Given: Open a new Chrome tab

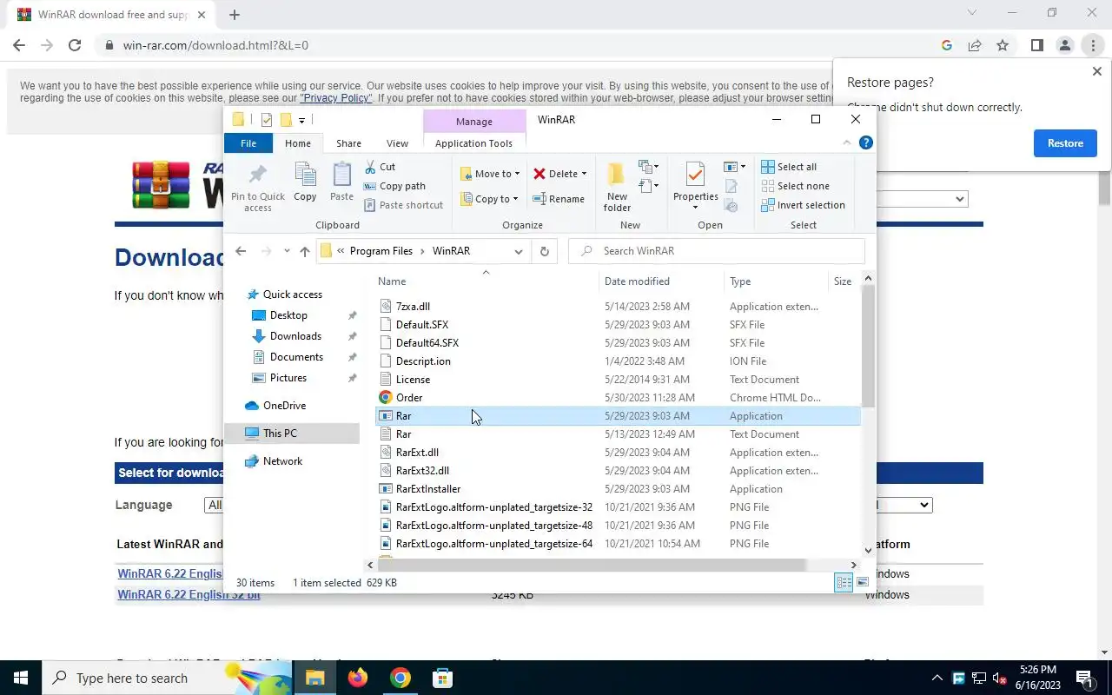Looking at the screenshot, I should [x=234, y=14].
